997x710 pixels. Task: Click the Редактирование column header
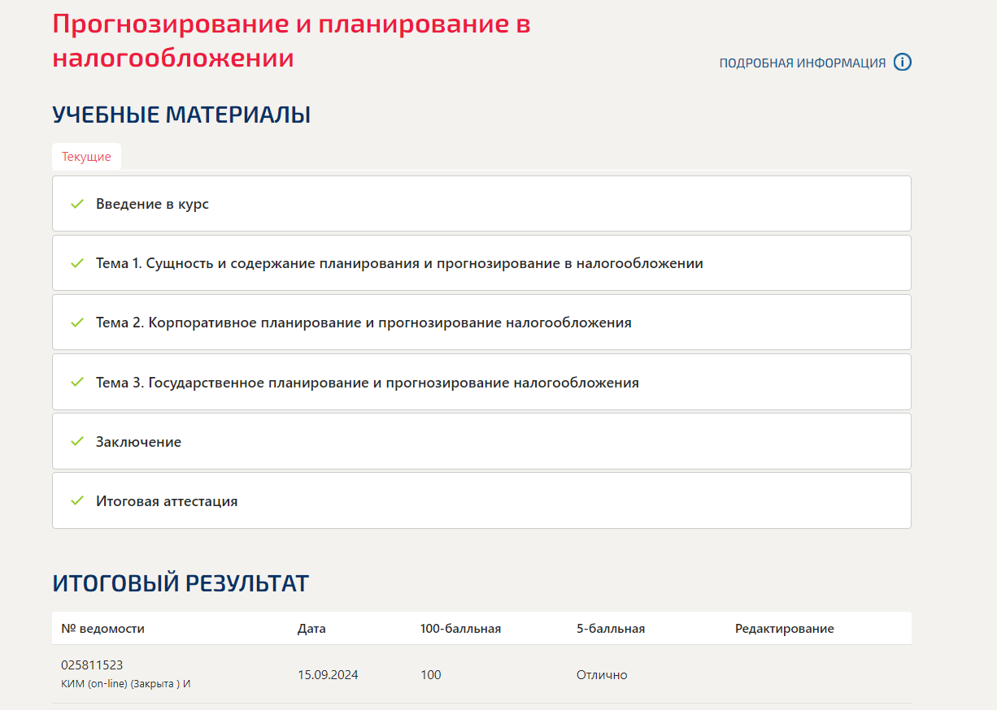785,629
